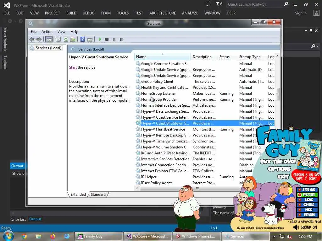Click the Quick Launch magnifier icon
The width and height of the screenshot is (322, 241).
click(286, 4)
